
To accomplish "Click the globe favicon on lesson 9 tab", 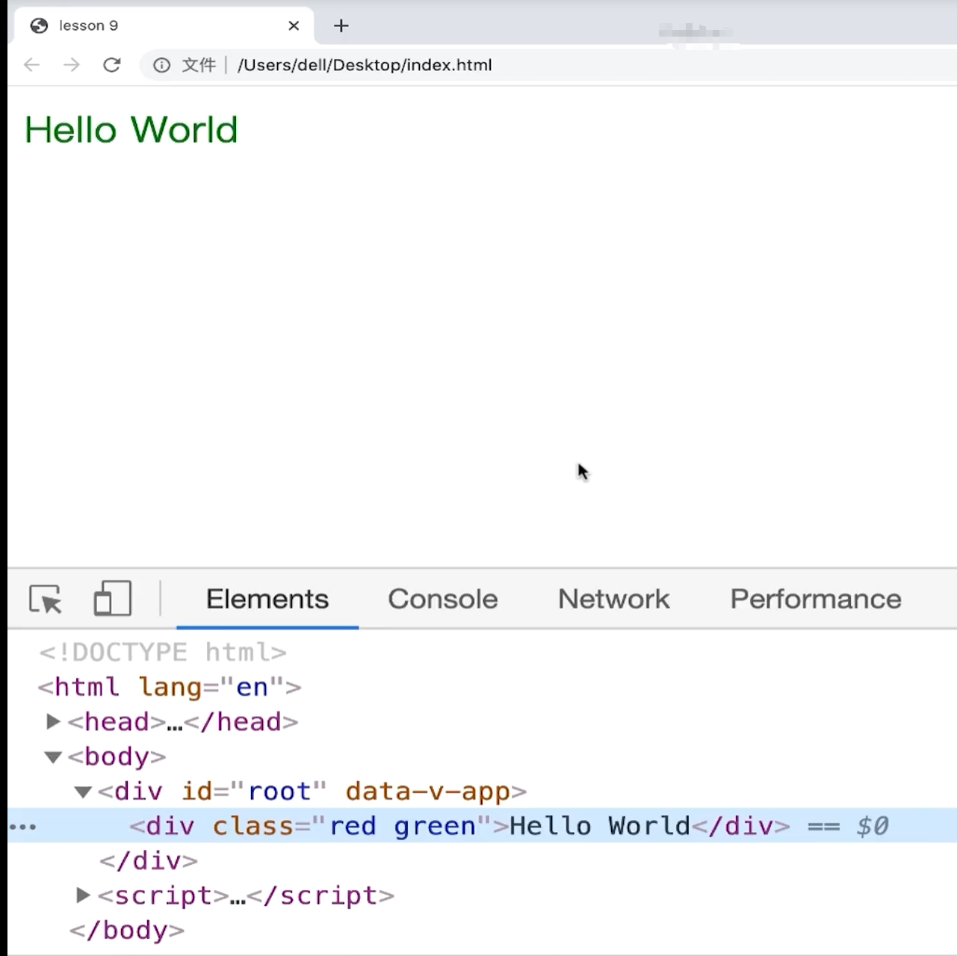I will click(39, 25).
